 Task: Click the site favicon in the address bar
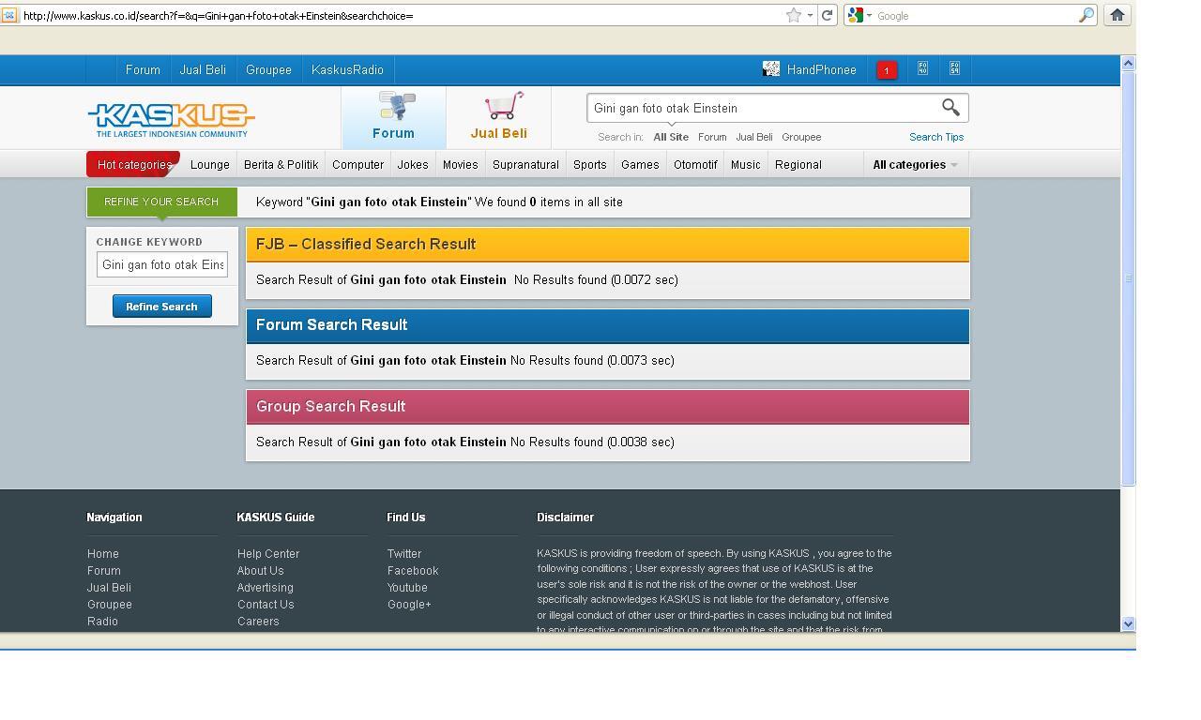[10, 15]
